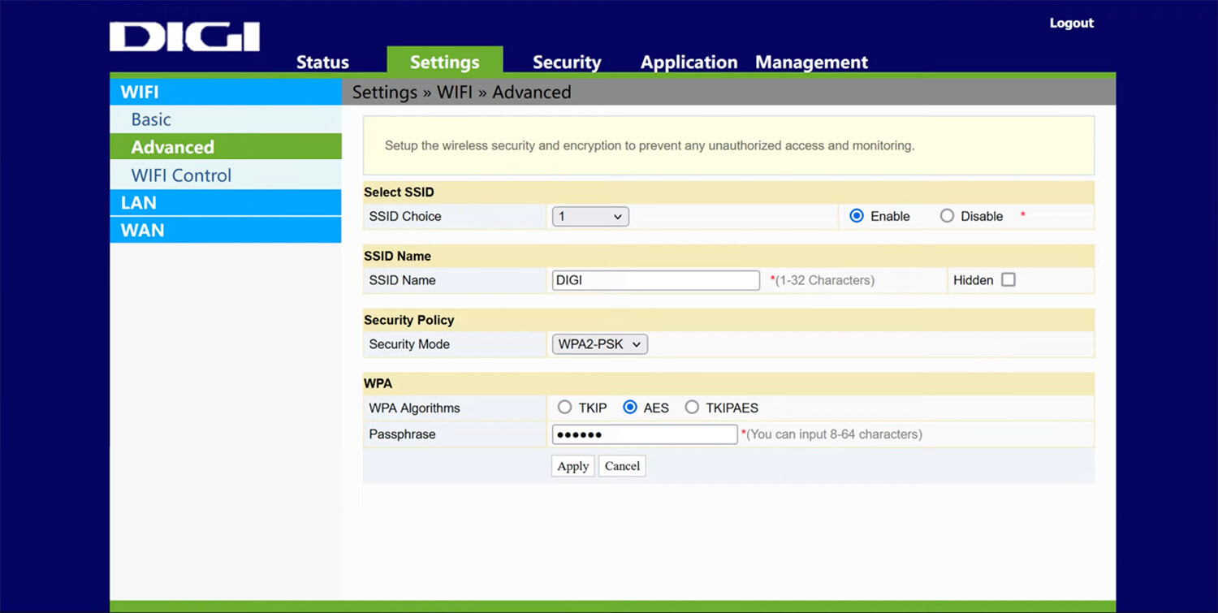The width and height of the screenshot is (1218, 613).
Task: Check the Hidden SSID checkbox
Action: tap(1009, 280)
